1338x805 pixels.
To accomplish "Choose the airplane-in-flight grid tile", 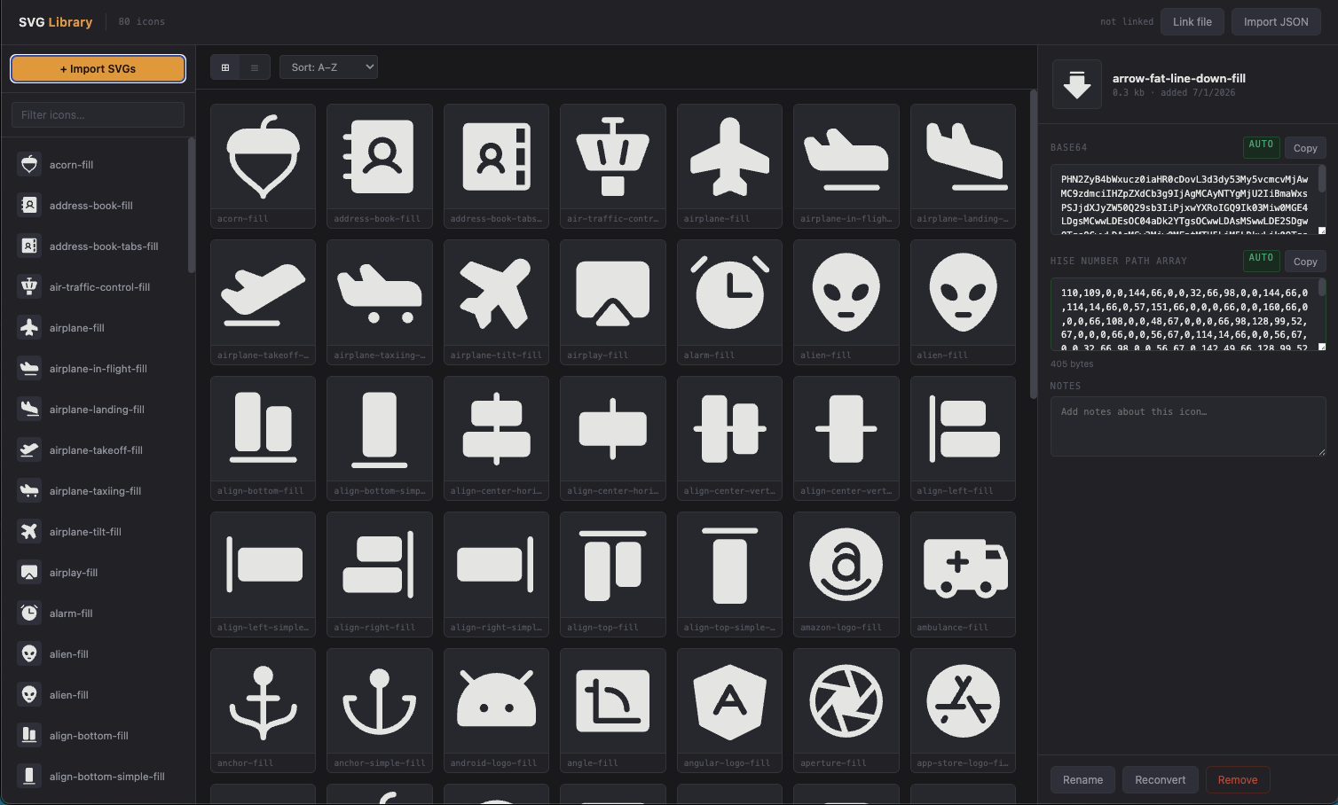I will pos(846,166).
